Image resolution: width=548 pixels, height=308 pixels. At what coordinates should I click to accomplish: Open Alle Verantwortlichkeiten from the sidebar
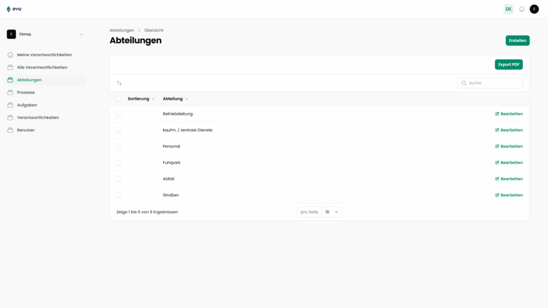pyautogui.click(x=43, y=67)
